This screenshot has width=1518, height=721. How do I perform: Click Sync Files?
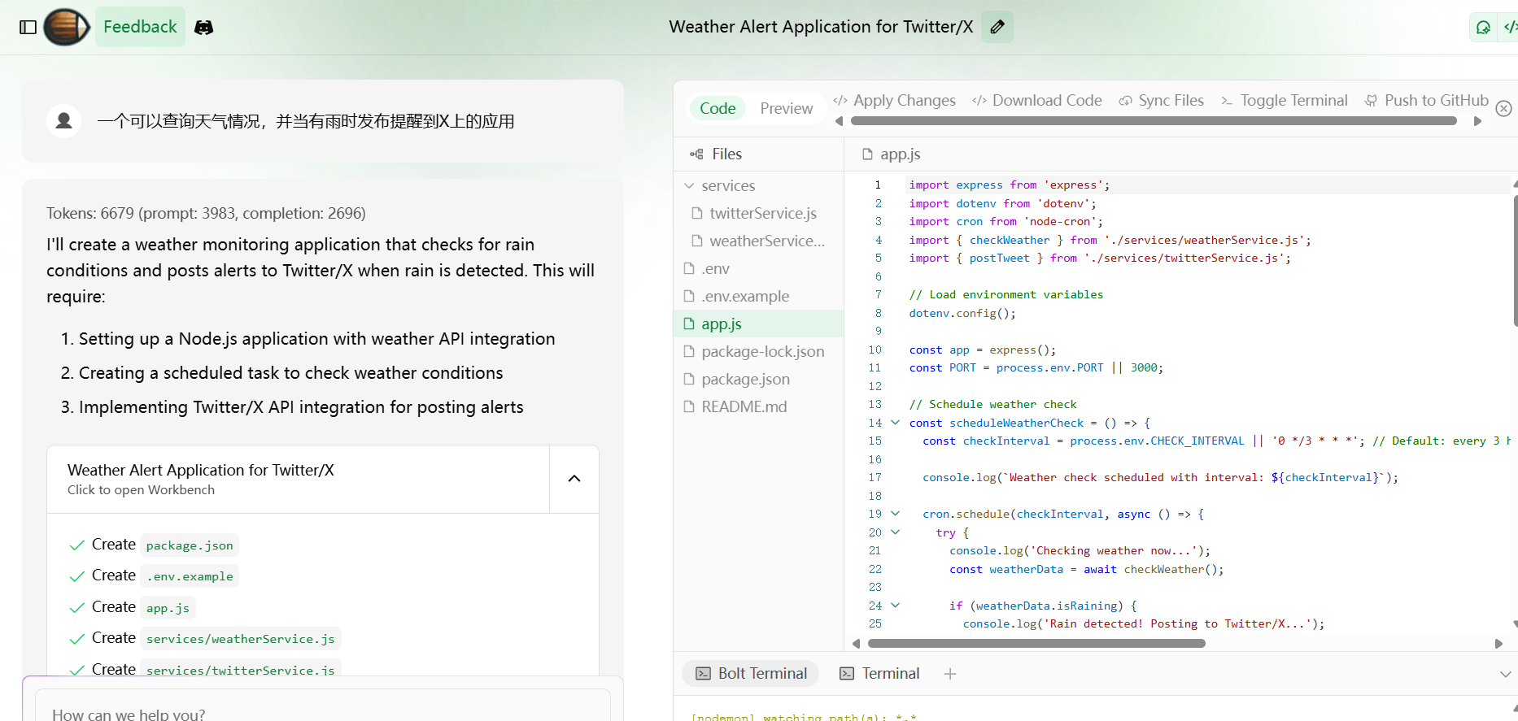point(1162,100)
